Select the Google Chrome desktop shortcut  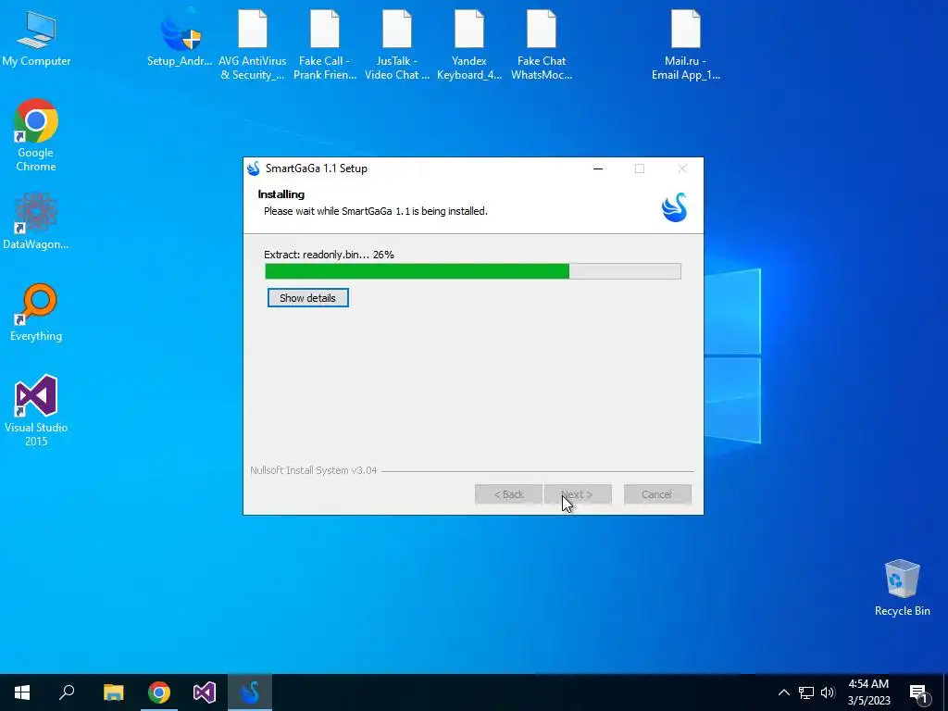(x=36, y=135)
